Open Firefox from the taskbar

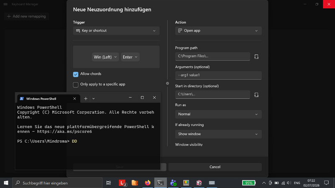(x=148, y=183)
